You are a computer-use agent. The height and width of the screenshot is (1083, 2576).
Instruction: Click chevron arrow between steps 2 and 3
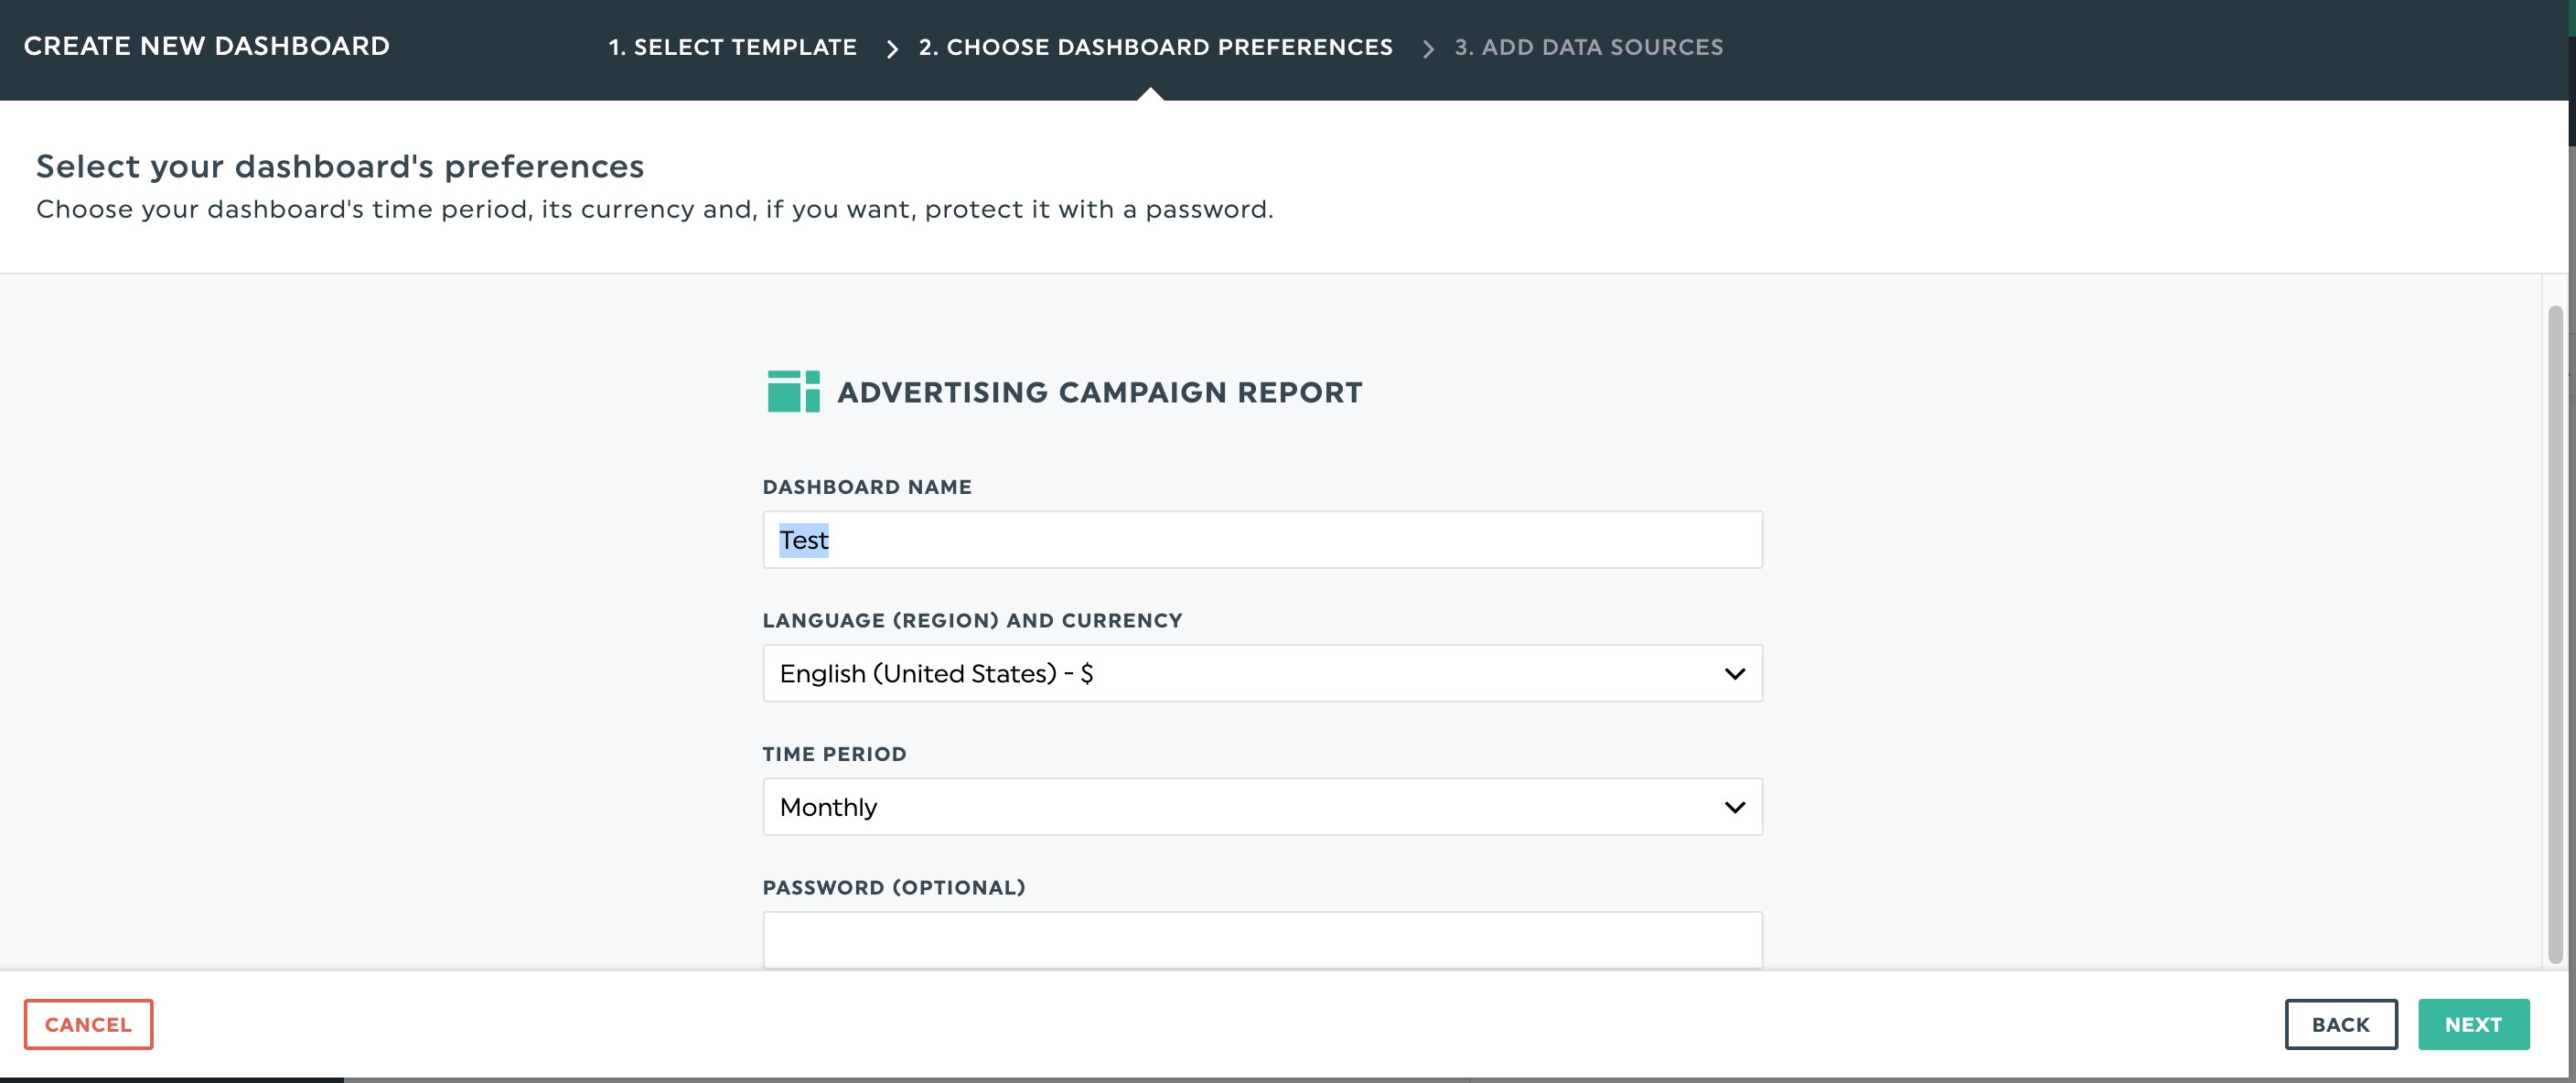(x=1428, y=48)
